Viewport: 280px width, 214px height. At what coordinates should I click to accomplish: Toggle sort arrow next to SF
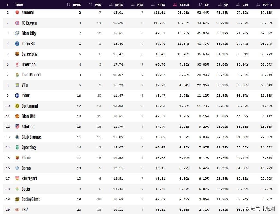tap(200, 5)
